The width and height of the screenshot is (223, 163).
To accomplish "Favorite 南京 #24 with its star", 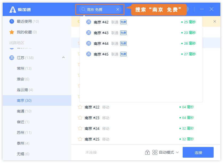I will 80,128.
